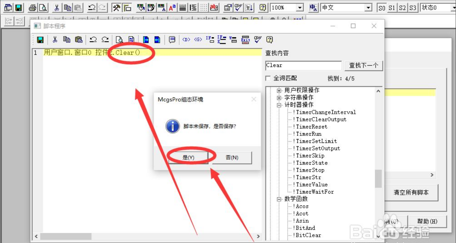Enable the 全词匹配 checkbox
Screen dimensions: 456x243
pyautogui.click(x=268, y=78)
